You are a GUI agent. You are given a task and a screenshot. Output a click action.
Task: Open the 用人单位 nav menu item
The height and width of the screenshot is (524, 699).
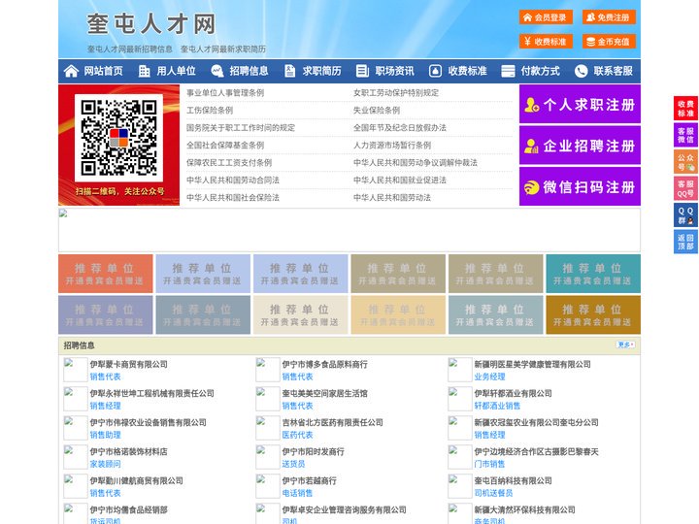(x=167, y=71)
